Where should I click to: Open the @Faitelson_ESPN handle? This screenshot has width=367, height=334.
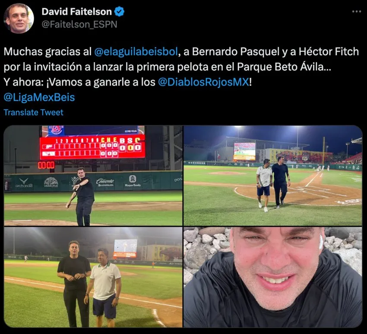coord(79,24)
